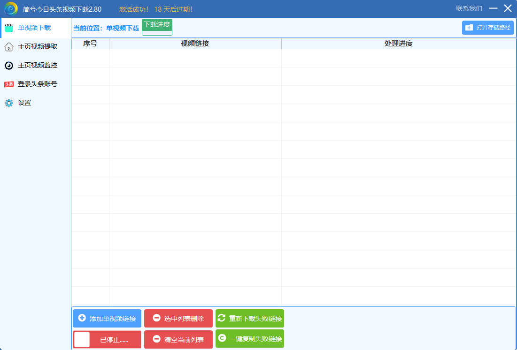Click 一键复制失败链接 button
This screenshot has height=350, width=517.
250,339
